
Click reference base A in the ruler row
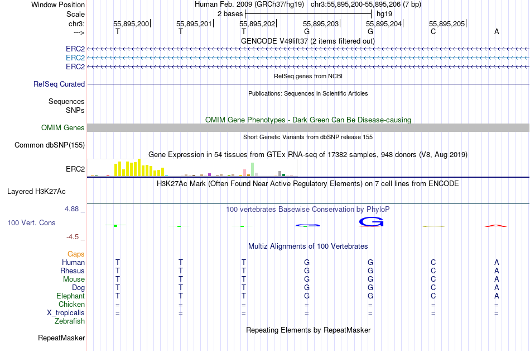tap(496, 31)
